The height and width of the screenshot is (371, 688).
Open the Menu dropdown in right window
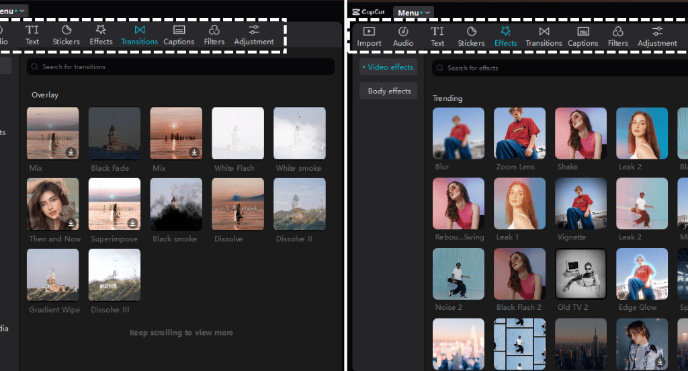(x=413, y=12)
